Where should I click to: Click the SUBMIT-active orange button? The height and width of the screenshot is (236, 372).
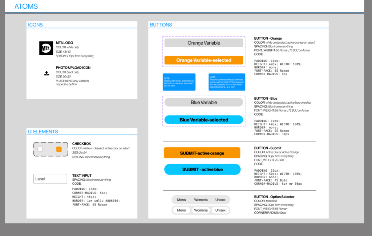202,153
